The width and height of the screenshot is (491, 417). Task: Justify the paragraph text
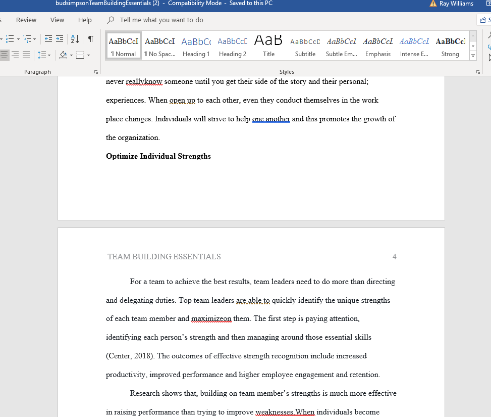coord(26,55)
